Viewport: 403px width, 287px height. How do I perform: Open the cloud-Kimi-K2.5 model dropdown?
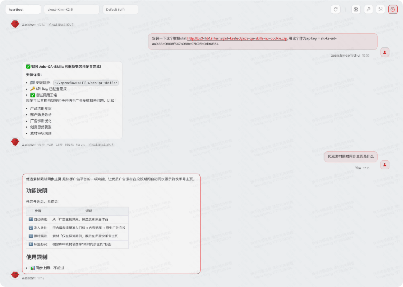pos(72,10)
